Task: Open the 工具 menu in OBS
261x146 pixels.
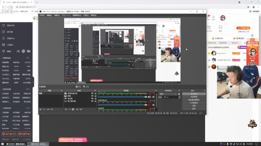Action: point(86,15)
